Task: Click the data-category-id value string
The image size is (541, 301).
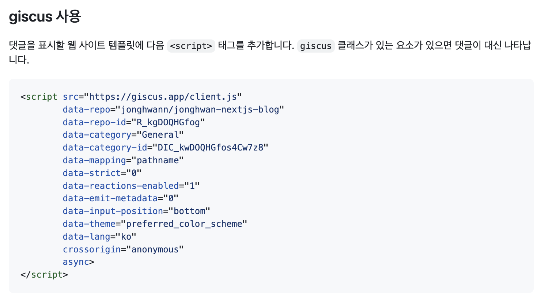Action: pyautogui.click(x=210, y=148)
